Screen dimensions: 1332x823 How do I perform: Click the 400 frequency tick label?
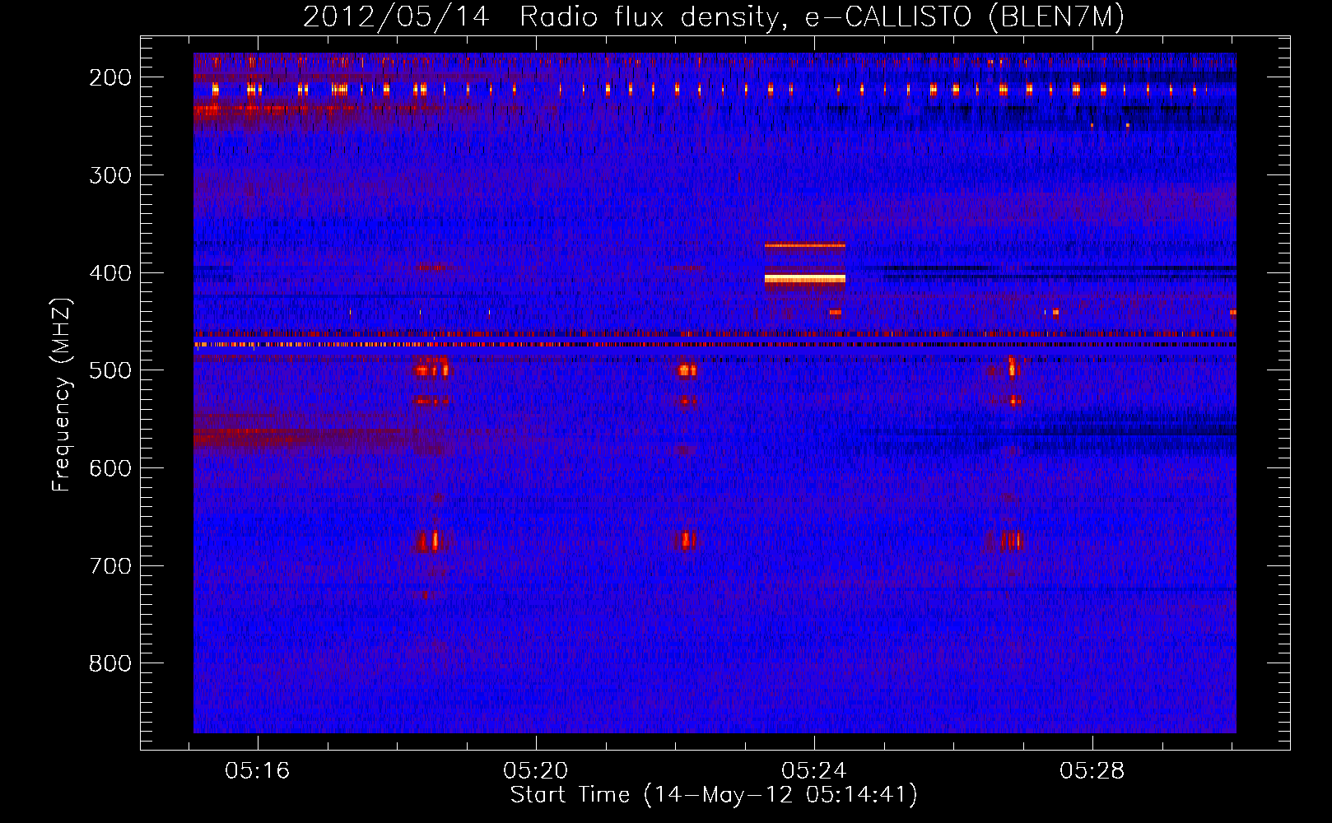pyautogui.click(x=110, y=273)
